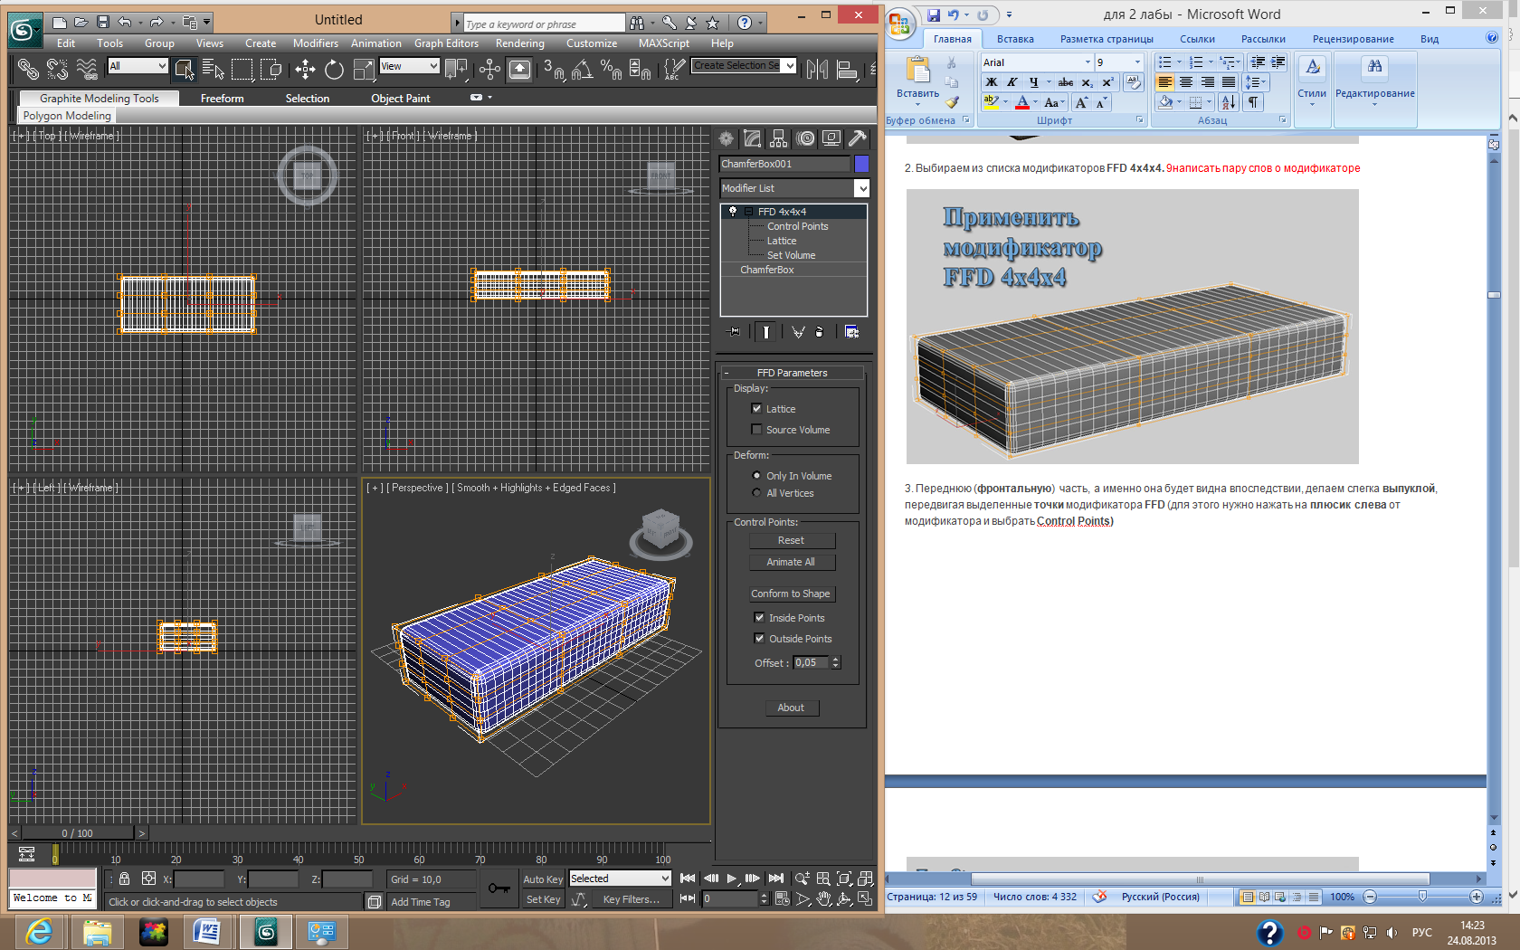Click the Unlink Selection tool

(x=57, y=69)
